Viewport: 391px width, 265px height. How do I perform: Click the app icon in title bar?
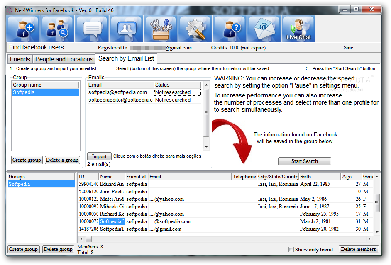click(x=10, y=10)
